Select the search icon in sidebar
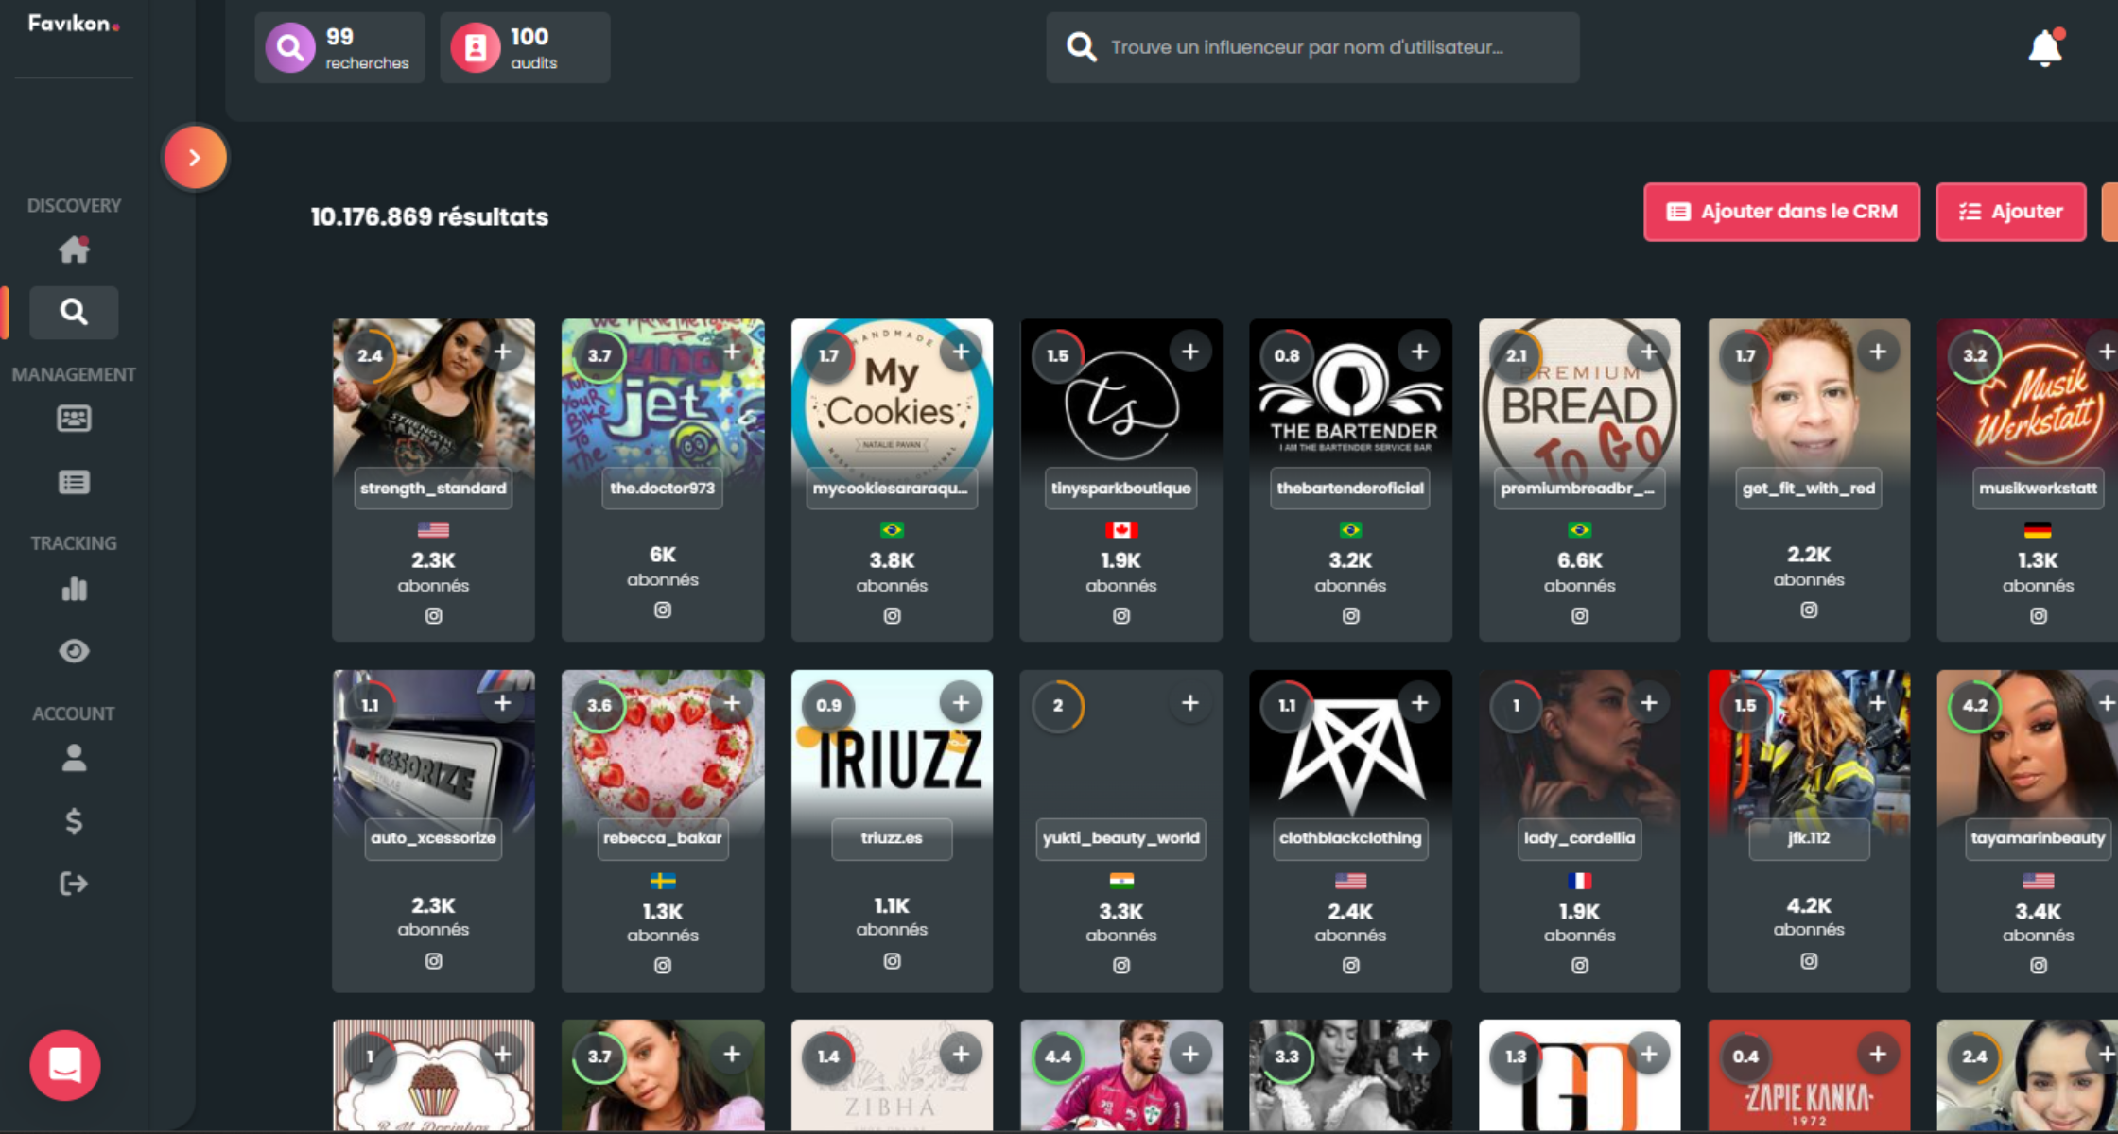Viewport: 2118px width, 1134px height. pos(74,312)
